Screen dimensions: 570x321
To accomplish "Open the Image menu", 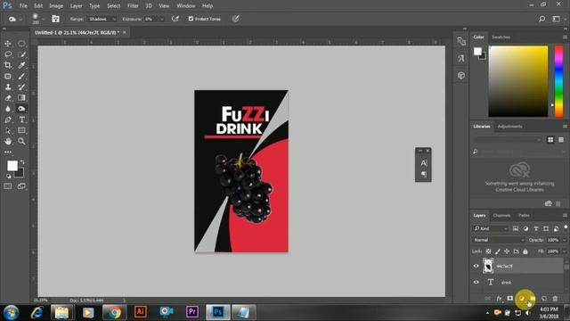I will tap(56, 6).
